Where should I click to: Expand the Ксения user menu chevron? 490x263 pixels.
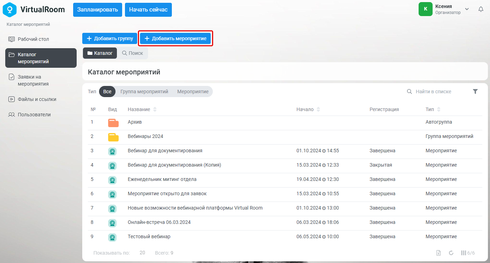click(467, 9)
